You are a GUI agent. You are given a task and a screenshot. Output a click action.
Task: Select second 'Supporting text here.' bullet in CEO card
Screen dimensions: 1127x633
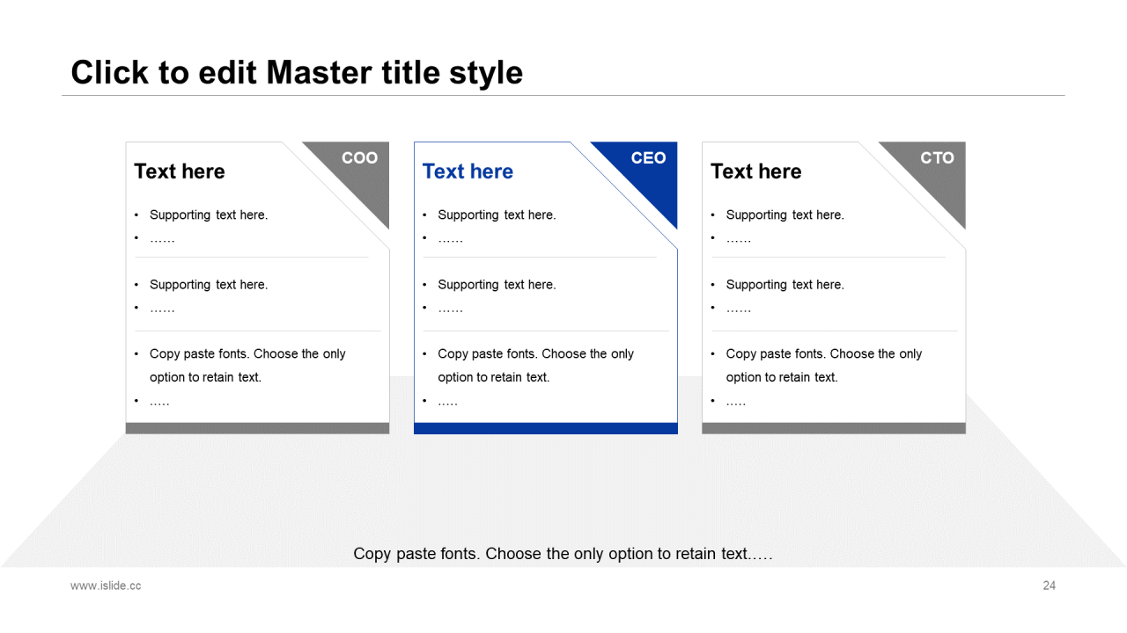point(497,285)
